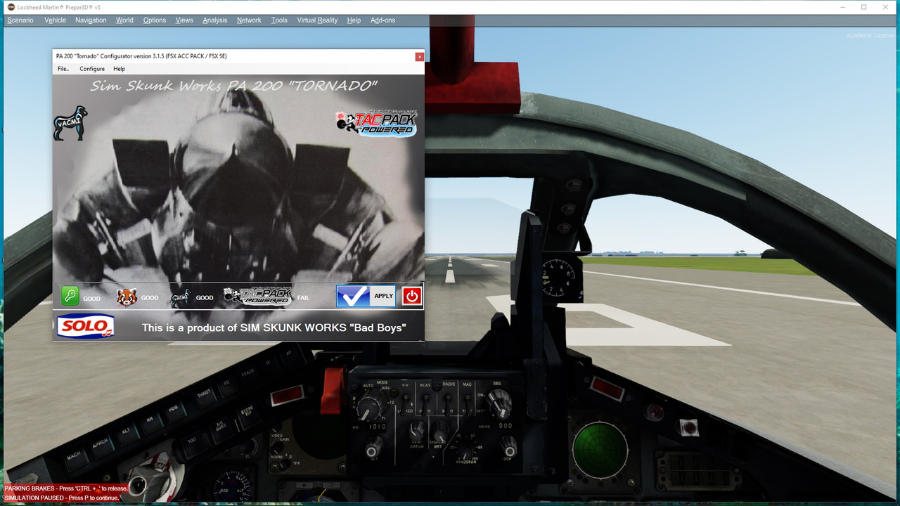This screenshot has width=900, height=506.
Task: Click the 'SIM SKUNK WORKS Bad Boys' product text
Action: 274,327
